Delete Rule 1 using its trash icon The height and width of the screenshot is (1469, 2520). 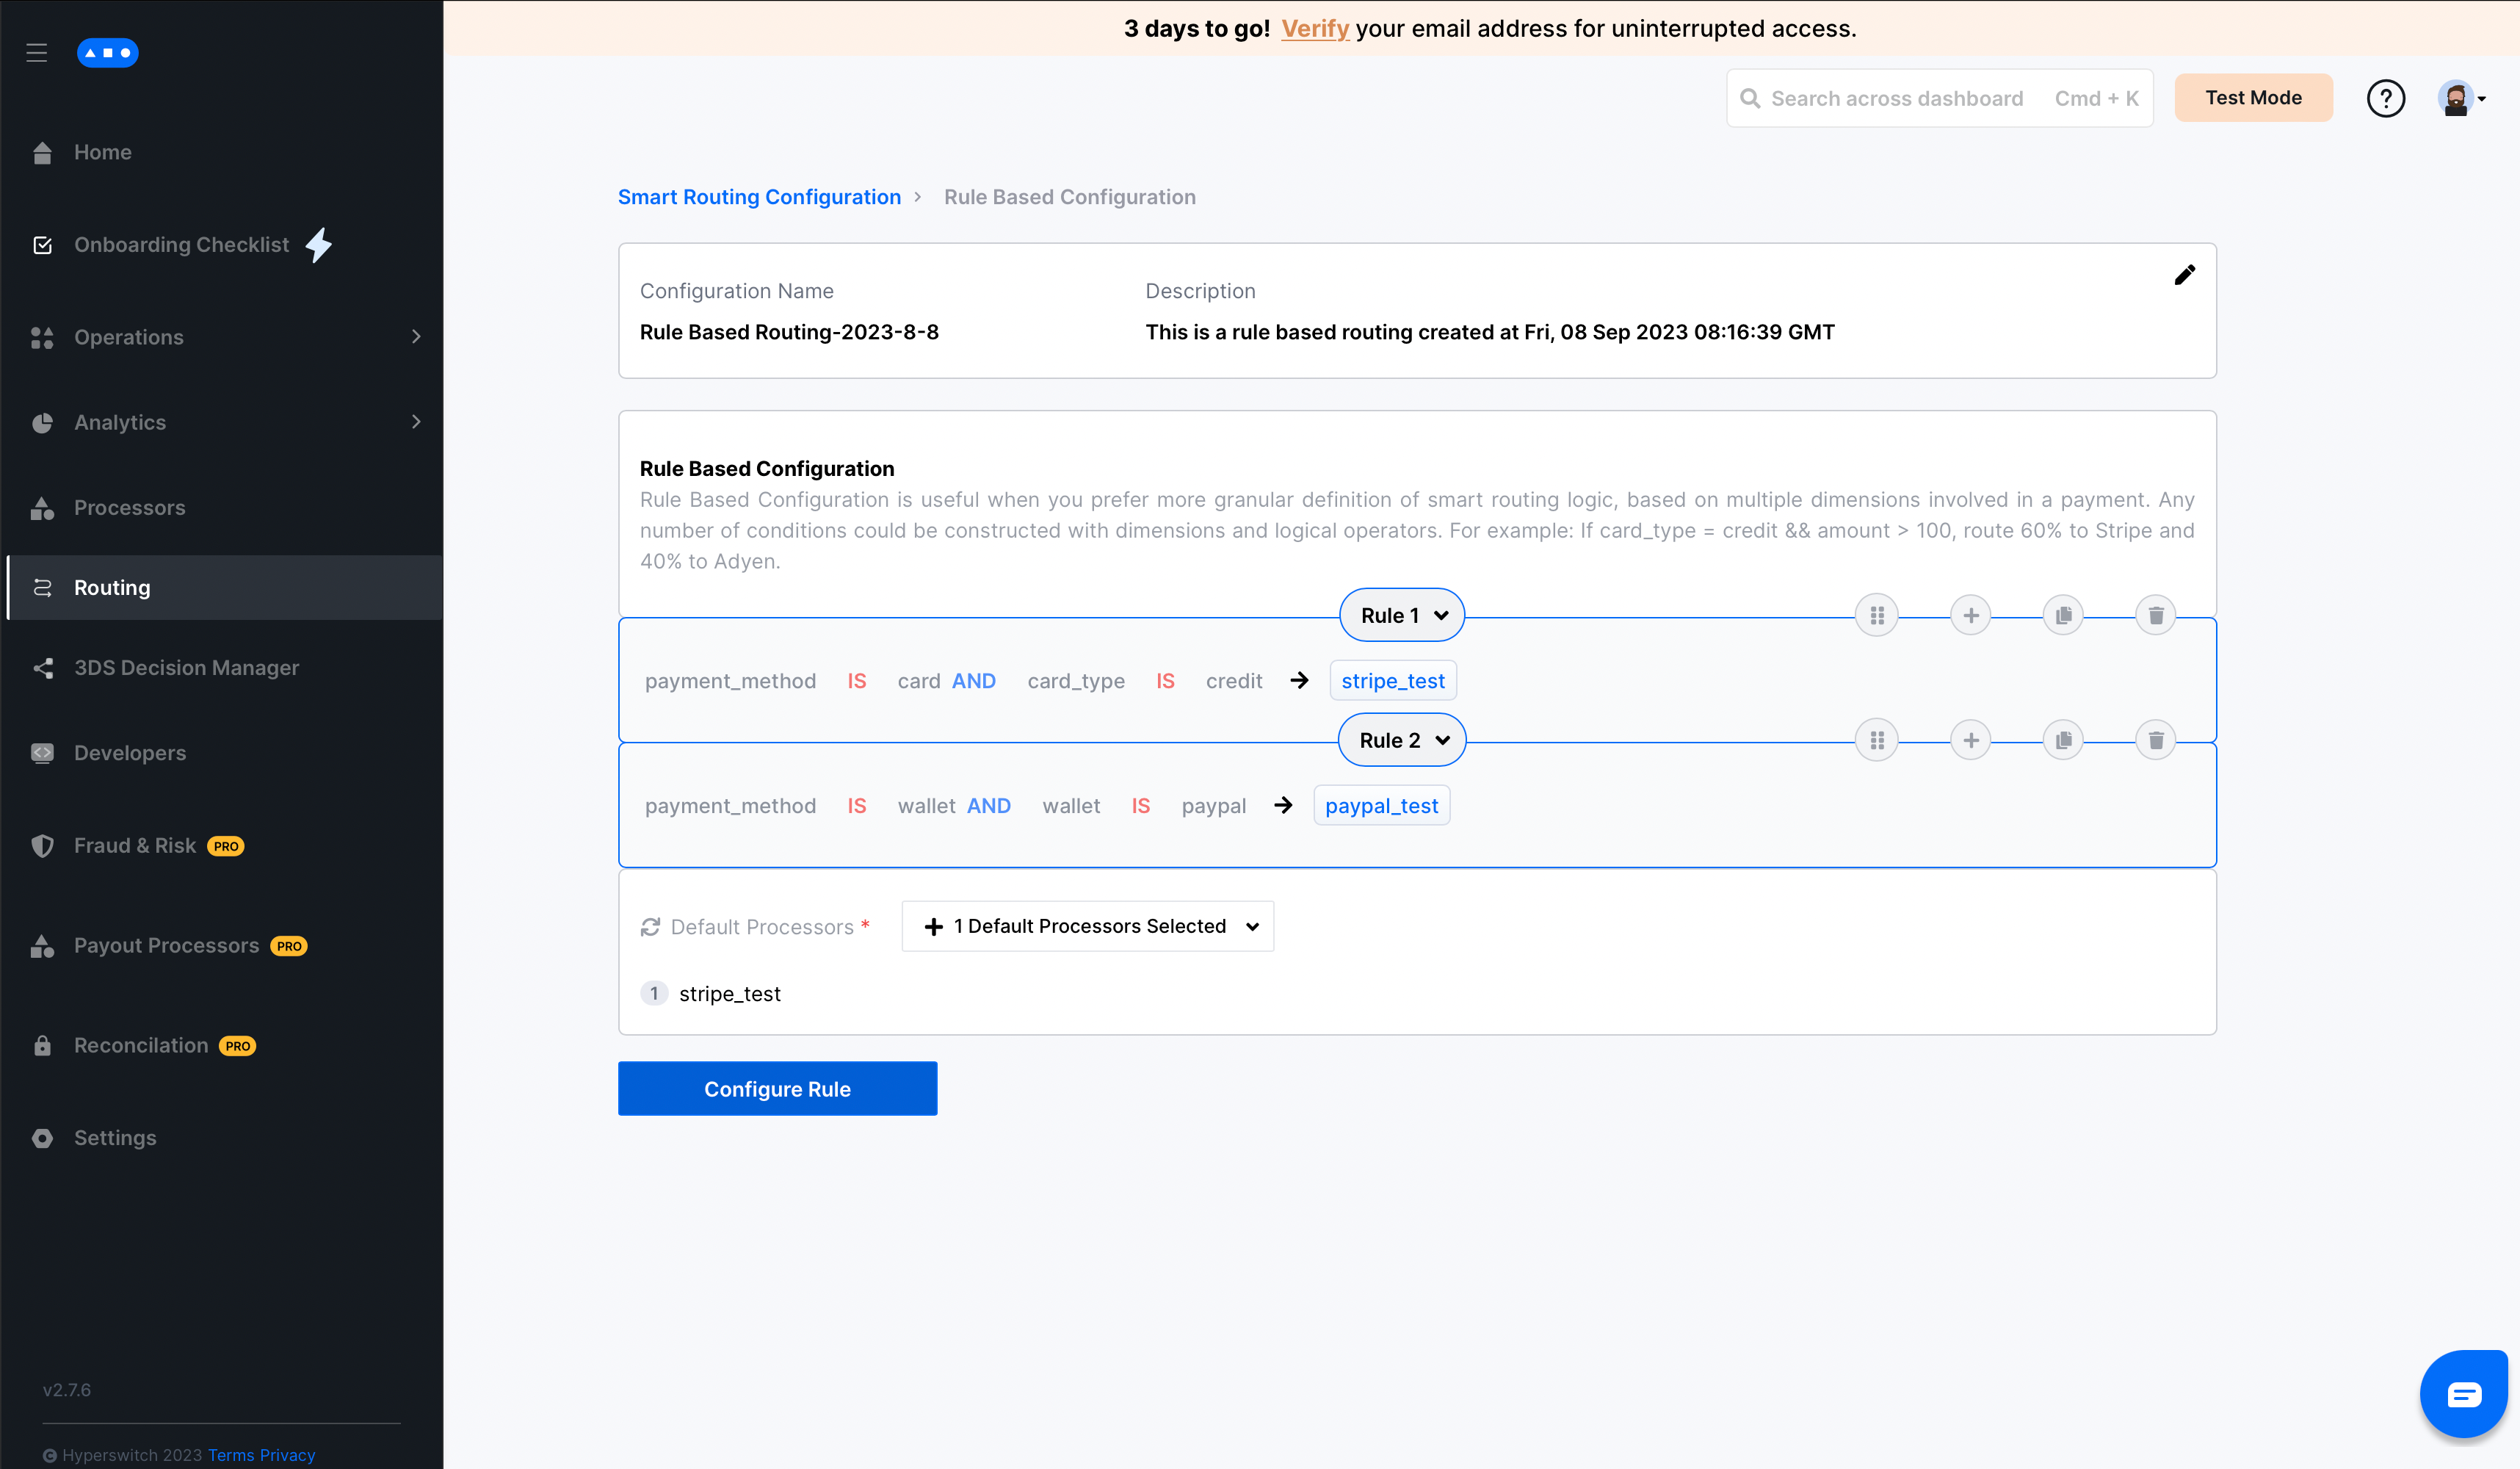(2156, 614)
